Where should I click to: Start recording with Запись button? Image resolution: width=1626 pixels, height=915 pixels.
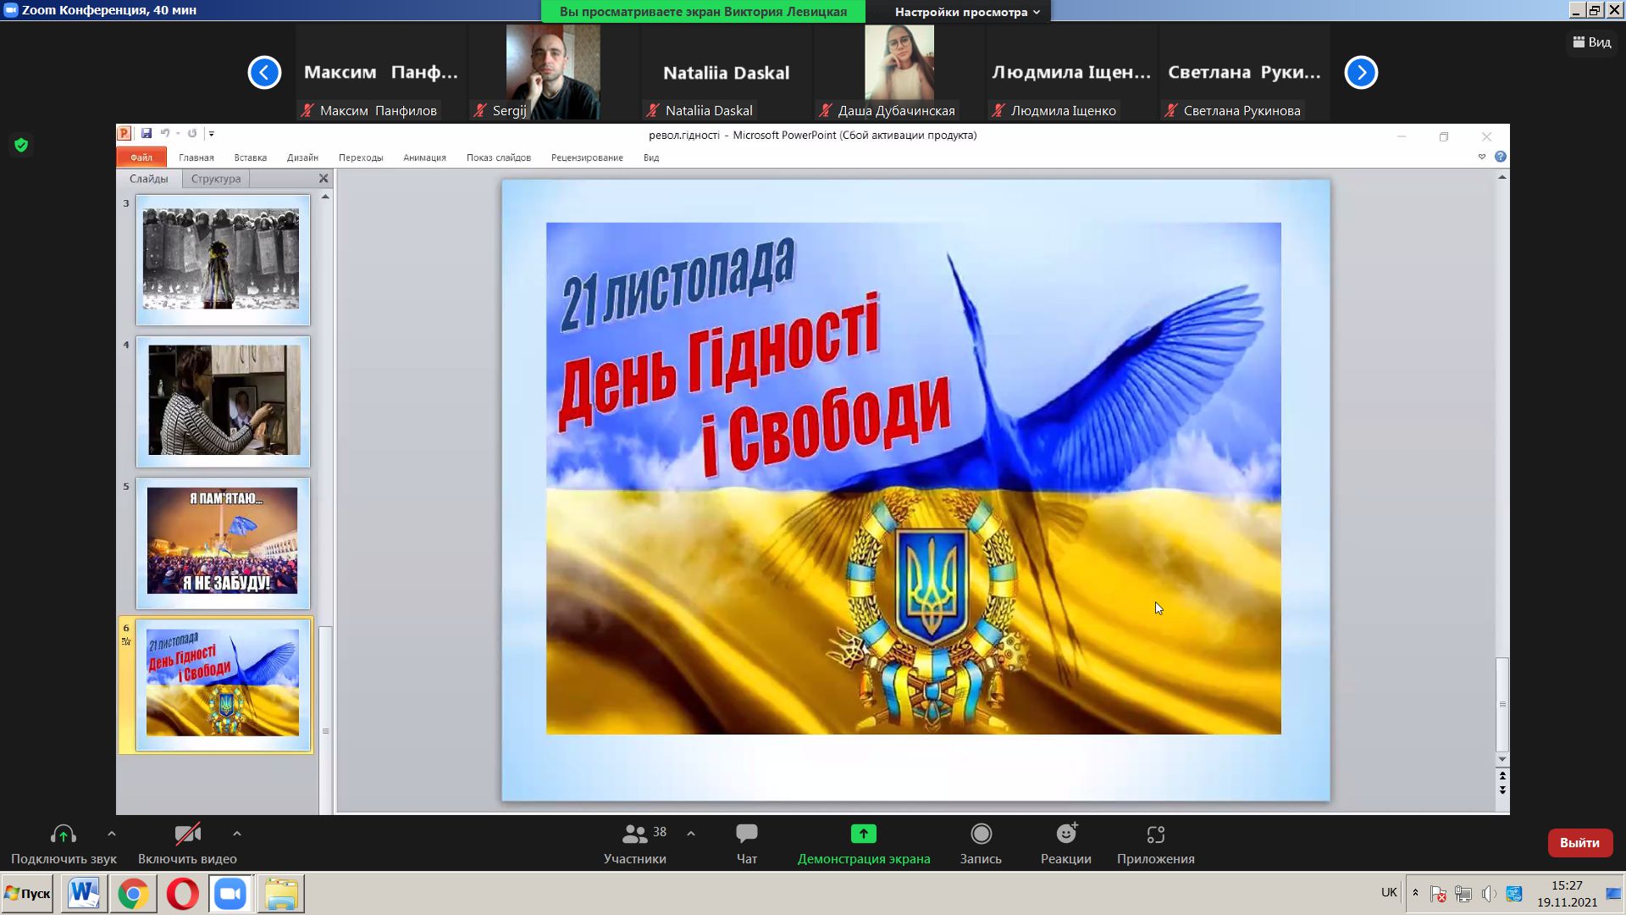[981, 845]
